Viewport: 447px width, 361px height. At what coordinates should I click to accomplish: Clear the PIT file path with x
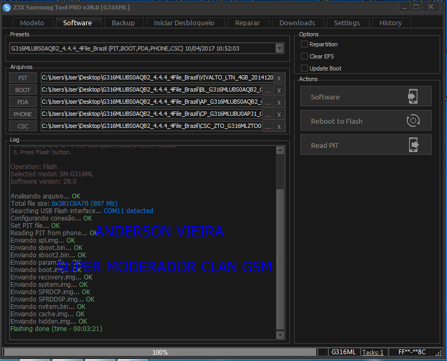point(279,78)
